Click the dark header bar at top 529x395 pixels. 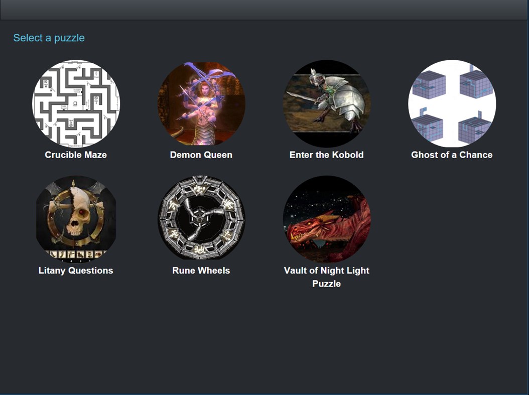264,10
